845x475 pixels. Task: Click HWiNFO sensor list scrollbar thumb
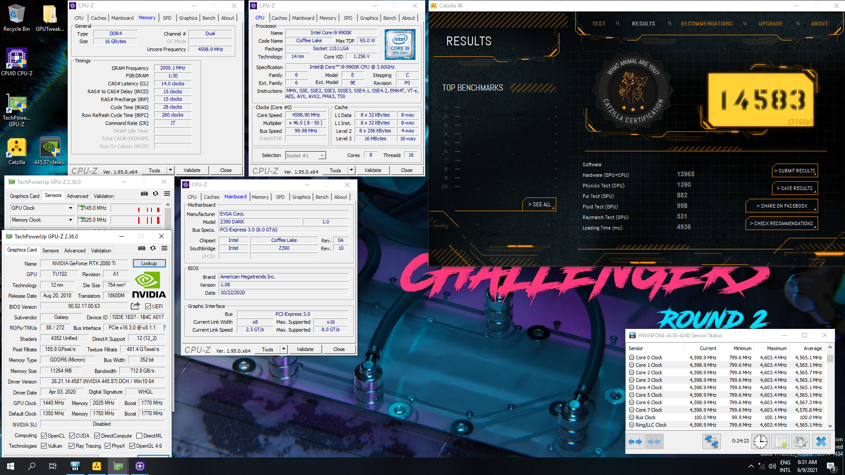(x=830, y=358)
